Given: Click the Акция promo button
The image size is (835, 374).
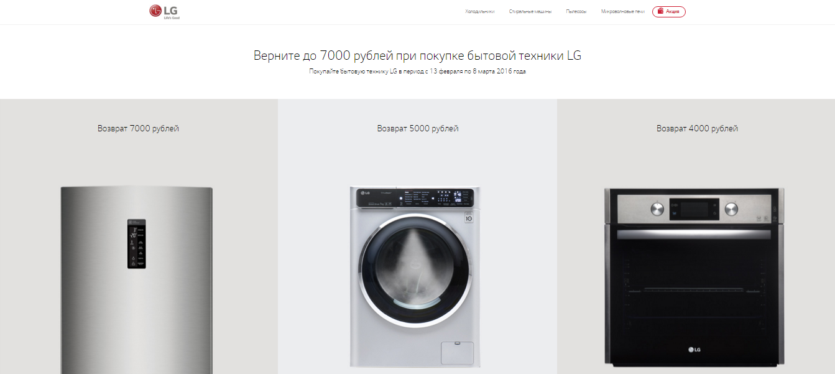Looking at the screenshot, I should click(x=669, y=12).
